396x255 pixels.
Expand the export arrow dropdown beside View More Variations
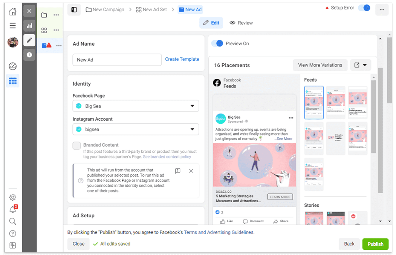(x=365, y=65)
